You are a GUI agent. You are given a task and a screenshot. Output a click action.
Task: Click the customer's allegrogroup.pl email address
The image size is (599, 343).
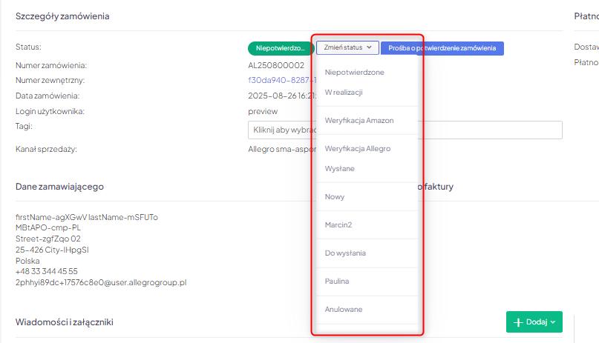101,282
